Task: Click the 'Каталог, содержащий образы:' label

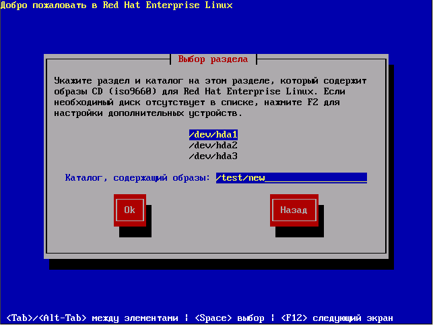Action: pos(137,178)
